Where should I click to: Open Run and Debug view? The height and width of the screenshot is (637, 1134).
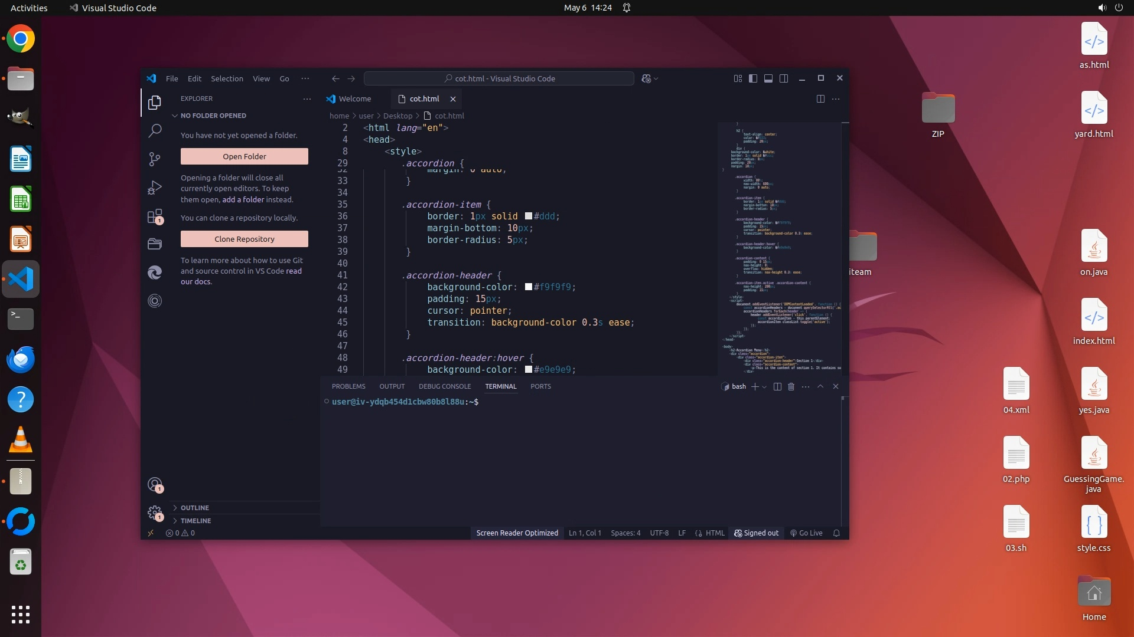pos(155,188)
